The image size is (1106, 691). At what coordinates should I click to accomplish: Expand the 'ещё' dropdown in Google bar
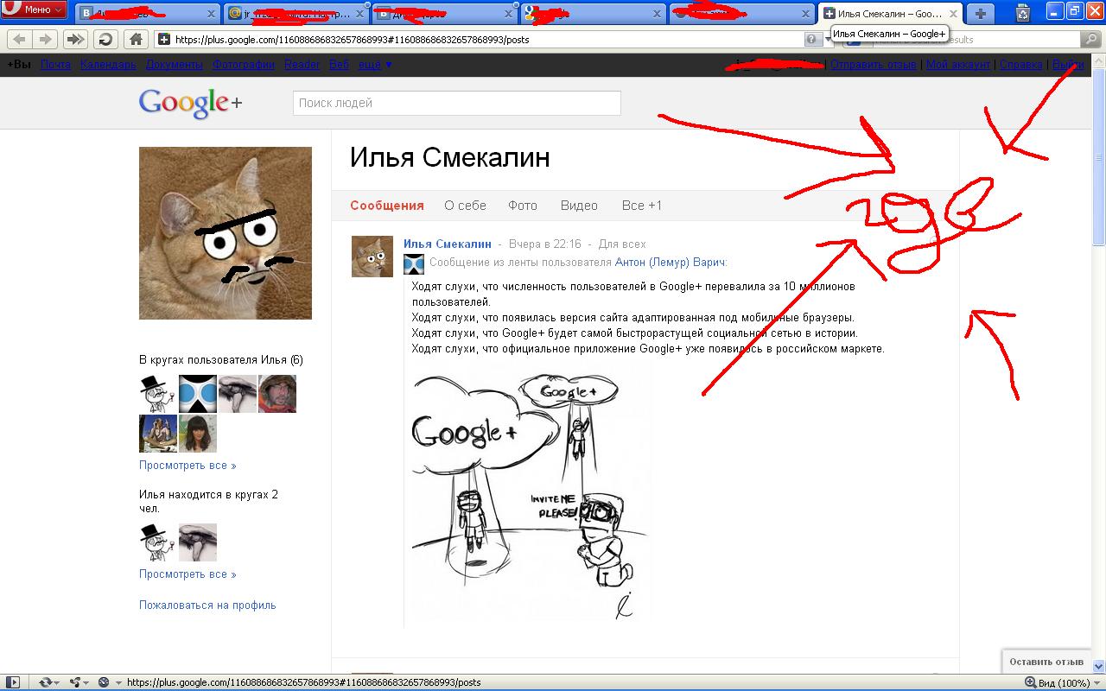coord(375,65)
